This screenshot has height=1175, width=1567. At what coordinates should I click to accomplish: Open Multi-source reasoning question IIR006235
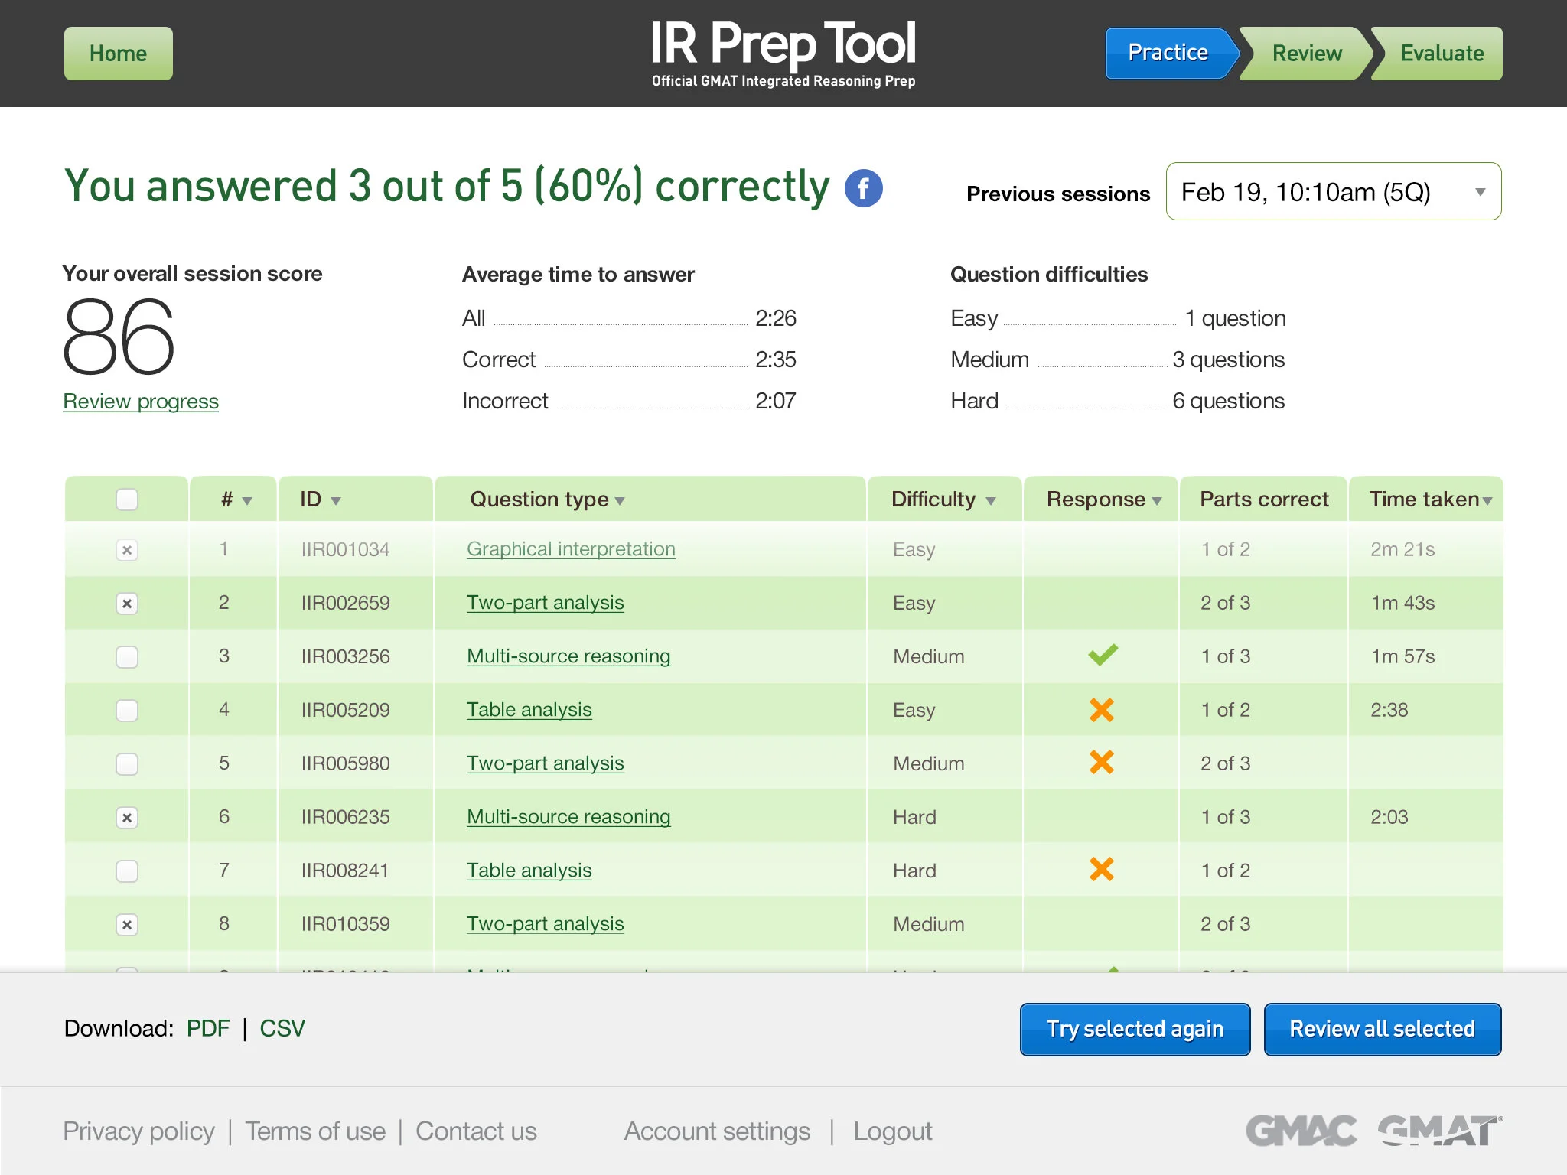568,817
